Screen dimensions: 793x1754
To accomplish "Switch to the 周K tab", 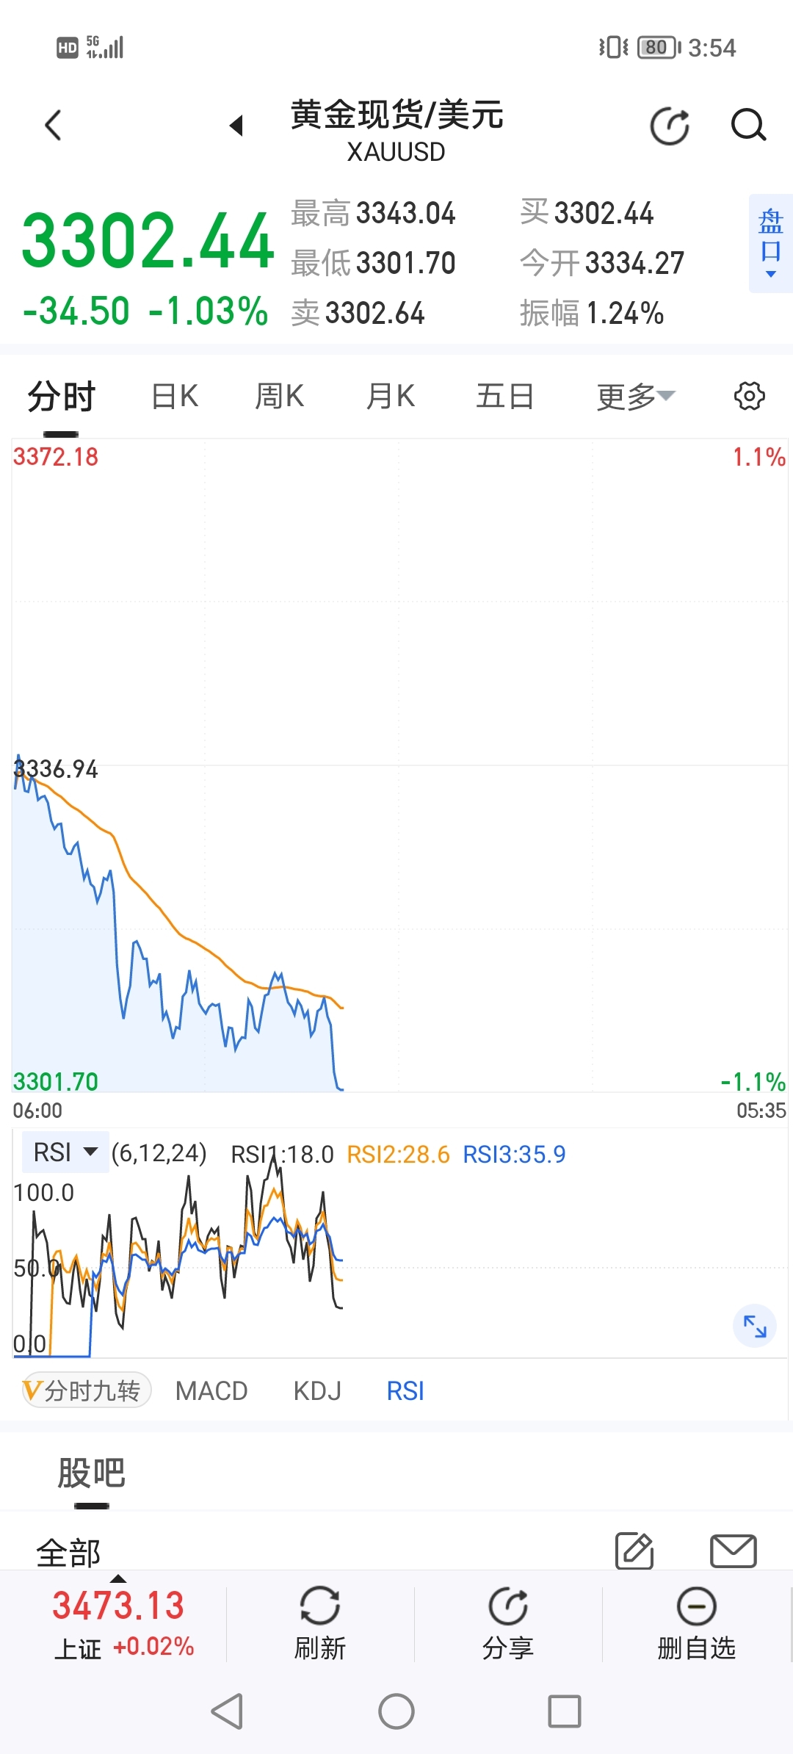I will 279,397.
